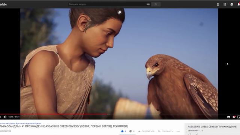The width and height of the screenshot is (240, 135).
Task: Like the video with thumbs up
Action: pos(122,131)
